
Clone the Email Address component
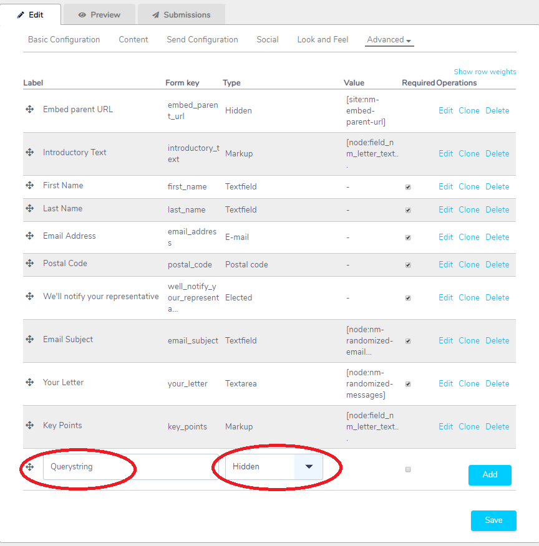469,237
